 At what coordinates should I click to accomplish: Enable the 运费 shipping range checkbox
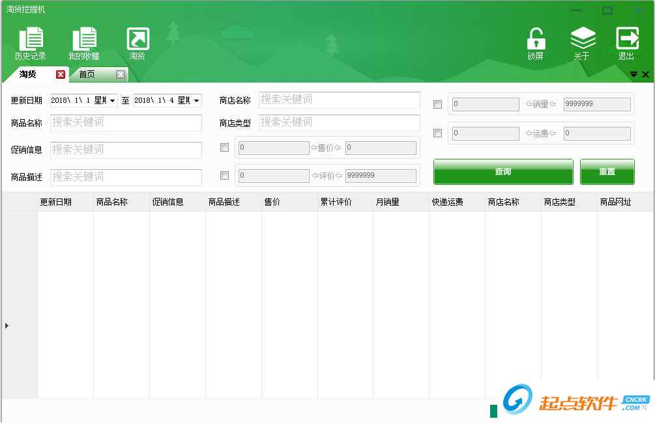pyautogui.click(x=437, y=133)
